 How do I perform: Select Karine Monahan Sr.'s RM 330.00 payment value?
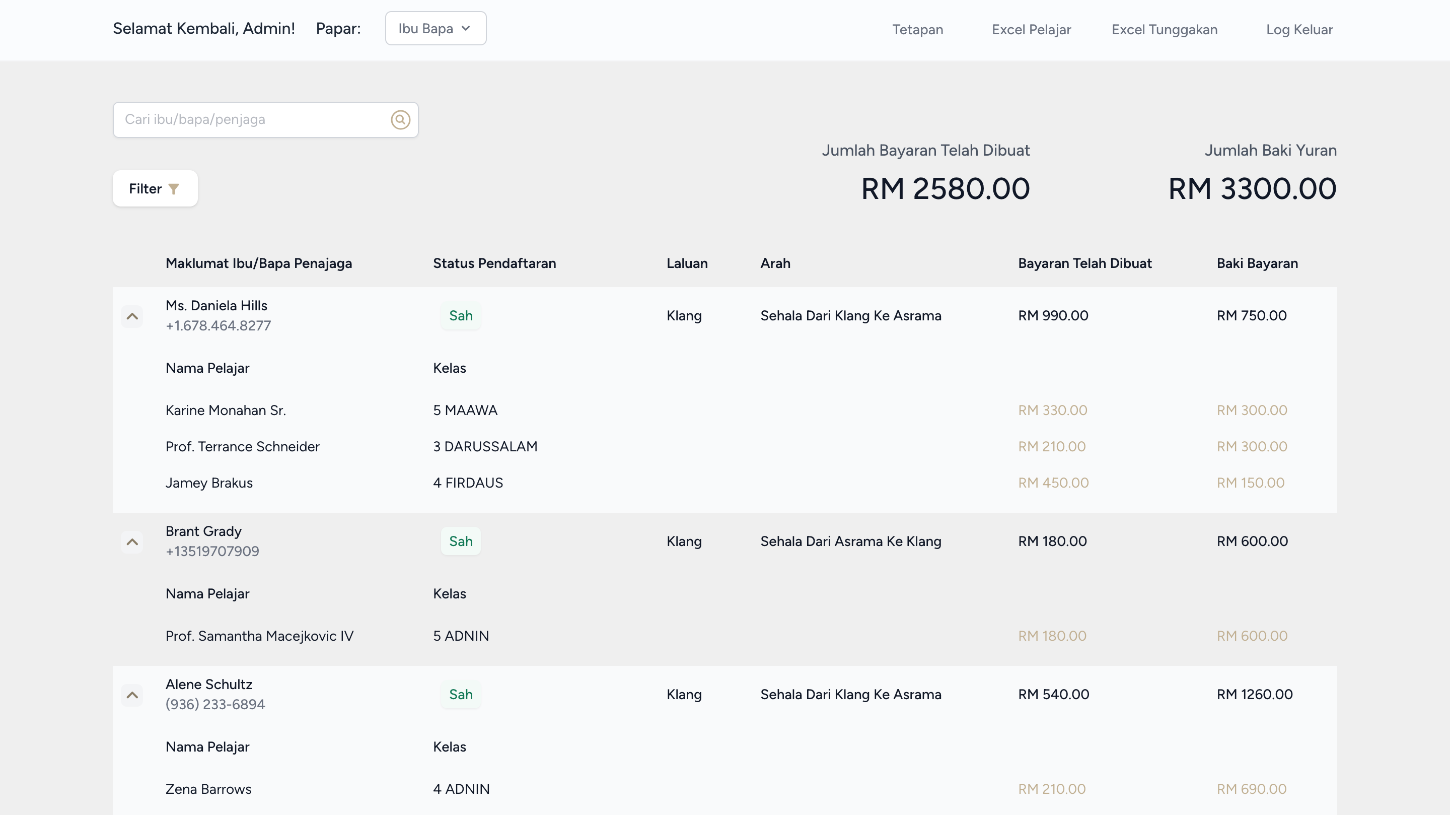coord(1053,410)
